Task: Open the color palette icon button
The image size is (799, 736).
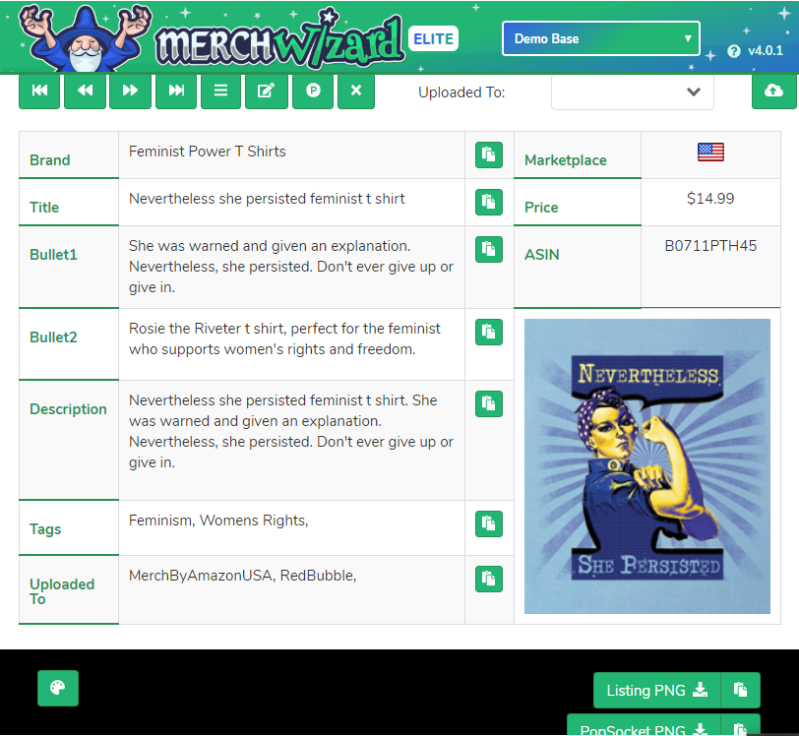Action: coord(58,688)
